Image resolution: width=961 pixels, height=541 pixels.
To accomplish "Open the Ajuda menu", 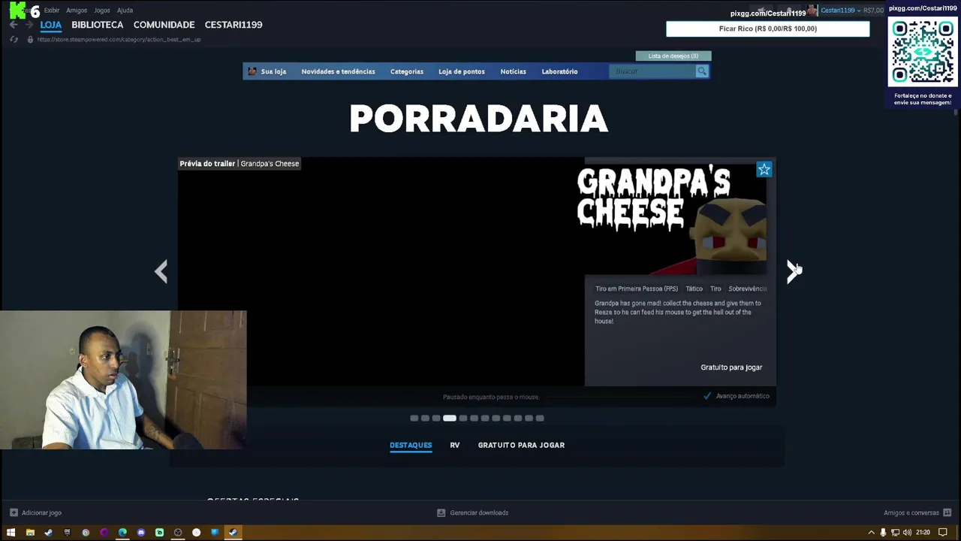I will pos(125,11).
